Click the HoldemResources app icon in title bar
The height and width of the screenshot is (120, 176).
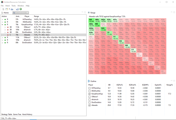2,2
